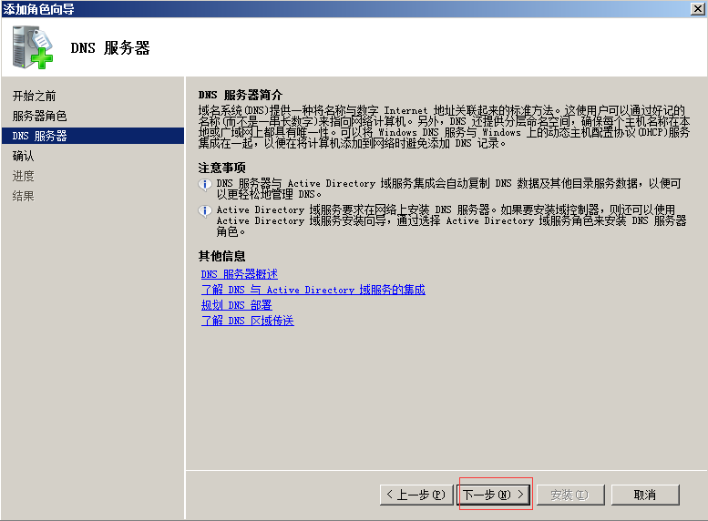
Task: Click the info icon beside the first DNS note
Action: [205, 184]
